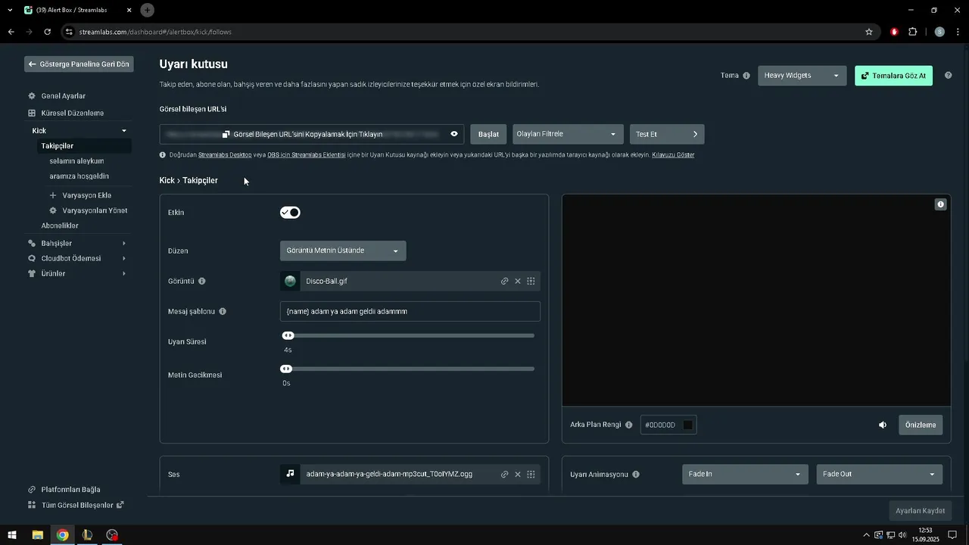
Task: Open the notification center in the taskbar
Action: (954, 535)
